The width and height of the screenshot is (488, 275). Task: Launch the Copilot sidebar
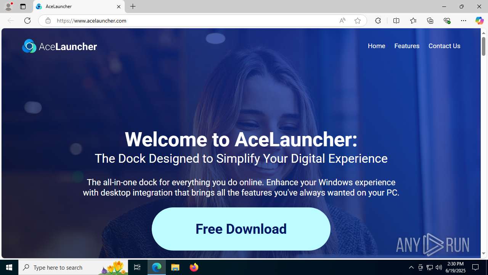pyautogui.click(x=479, y=21)
